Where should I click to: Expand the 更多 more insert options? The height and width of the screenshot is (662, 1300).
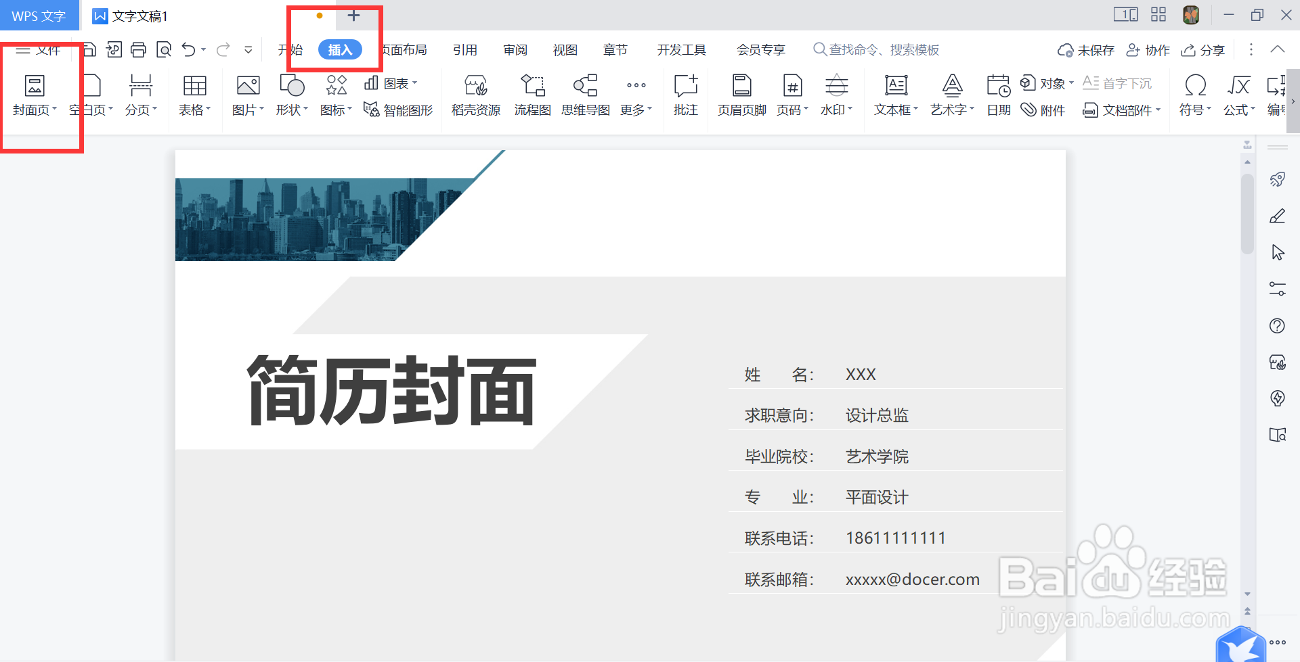(636, 95)
